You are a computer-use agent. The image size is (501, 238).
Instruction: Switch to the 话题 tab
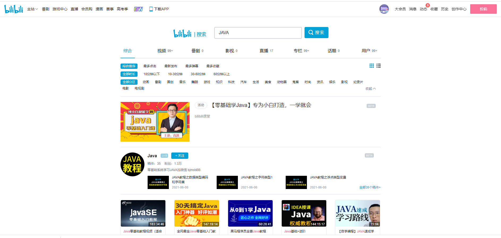point(333,51)
